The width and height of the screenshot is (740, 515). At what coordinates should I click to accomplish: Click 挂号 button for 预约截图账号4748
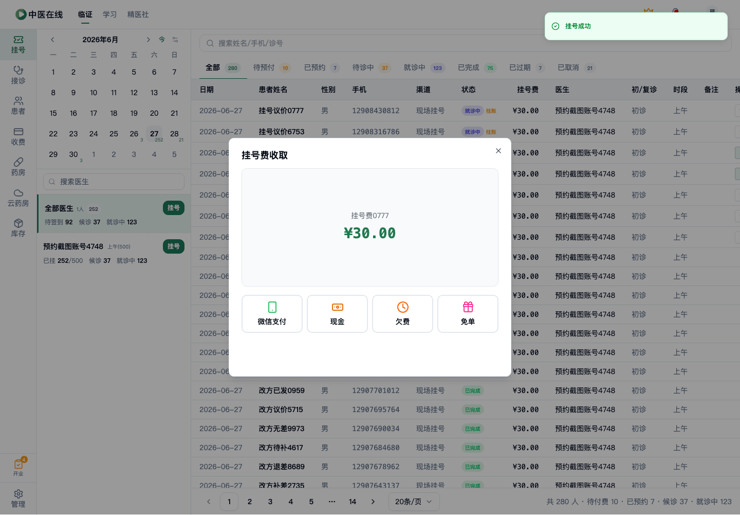pyautogui.click(x=174, y=246)
